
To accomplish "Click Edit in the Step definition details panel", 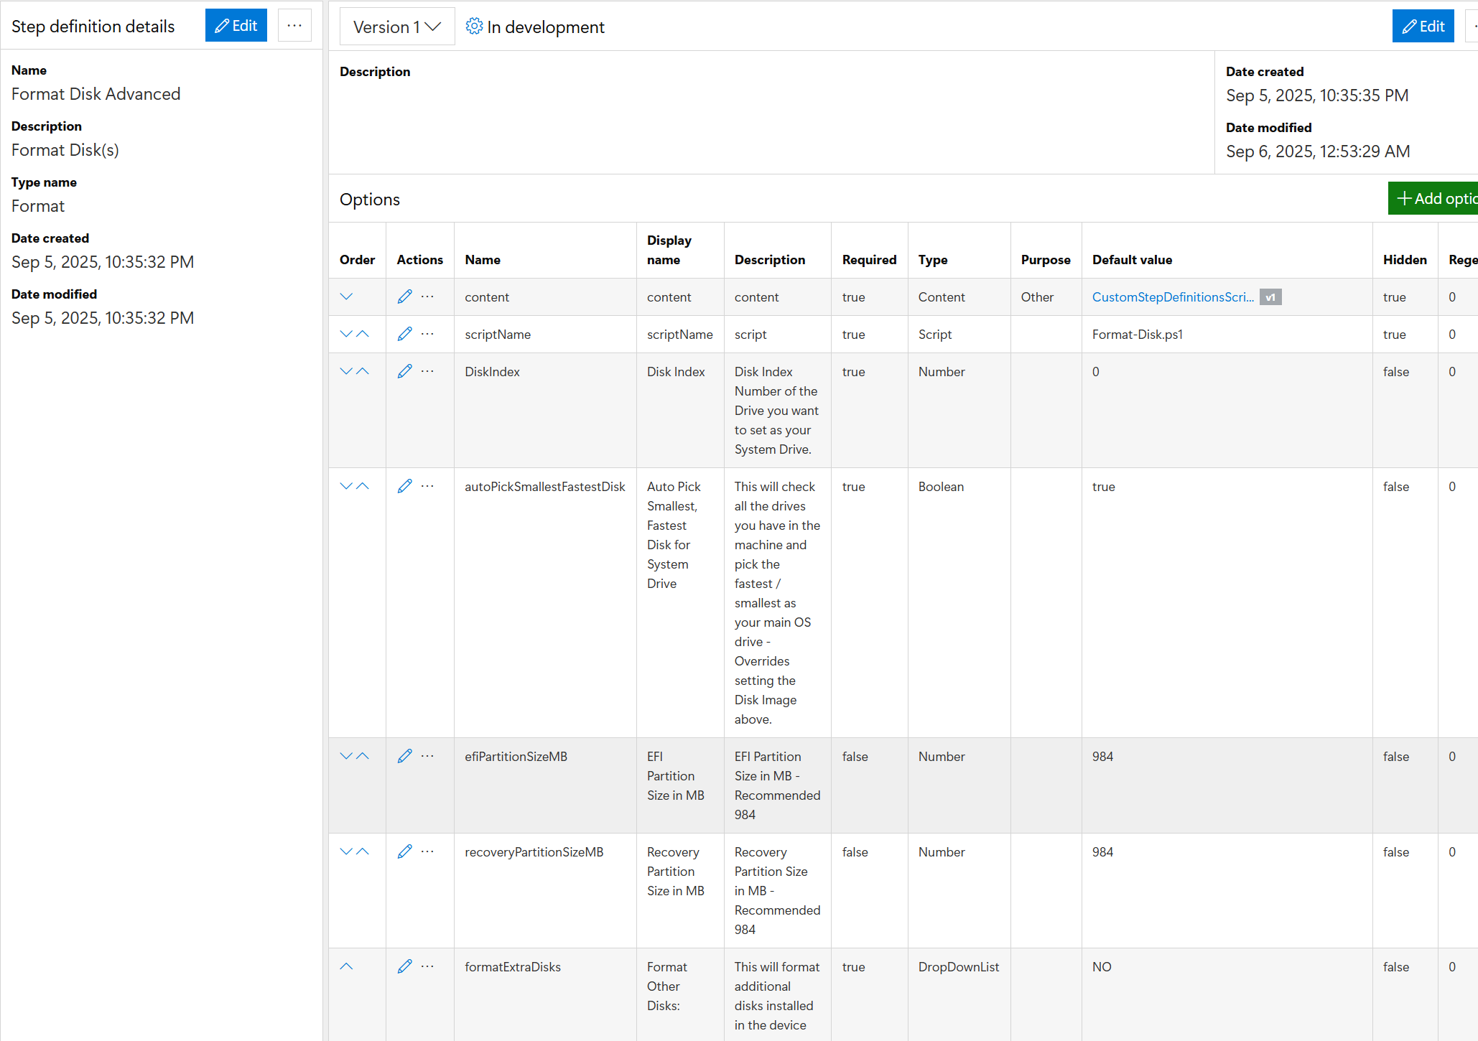I will coord(236,26).
